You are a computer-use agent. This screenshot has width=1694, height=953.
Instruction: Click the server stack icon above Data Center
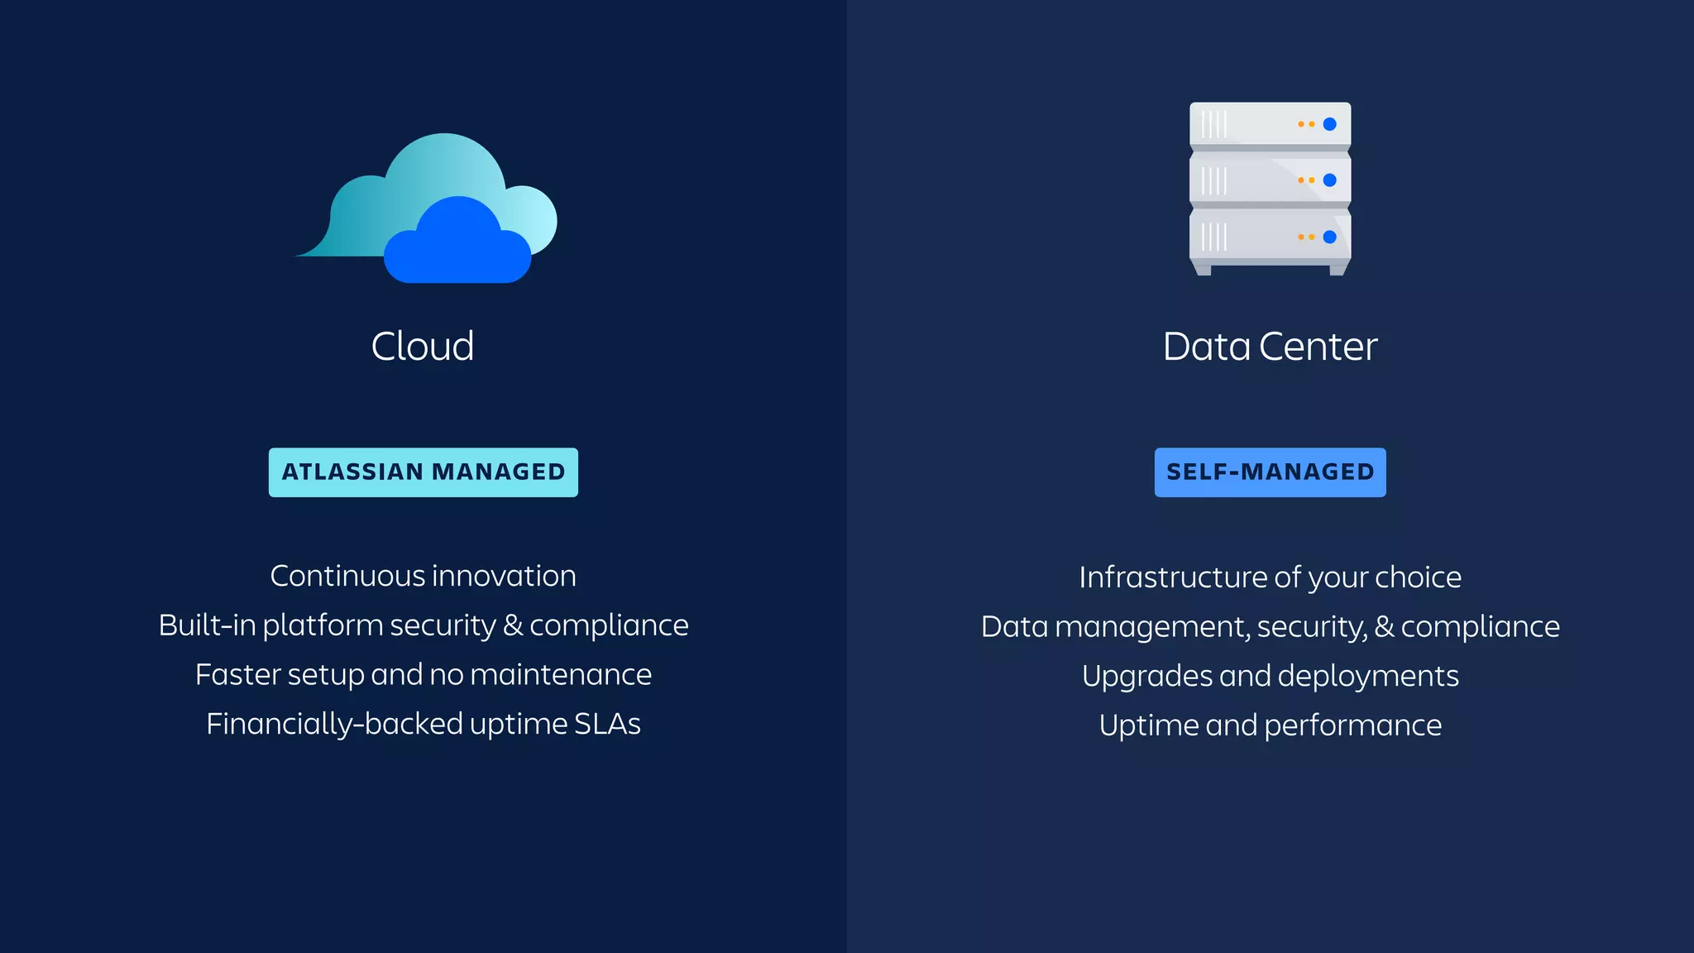(x=1270, y=189)
